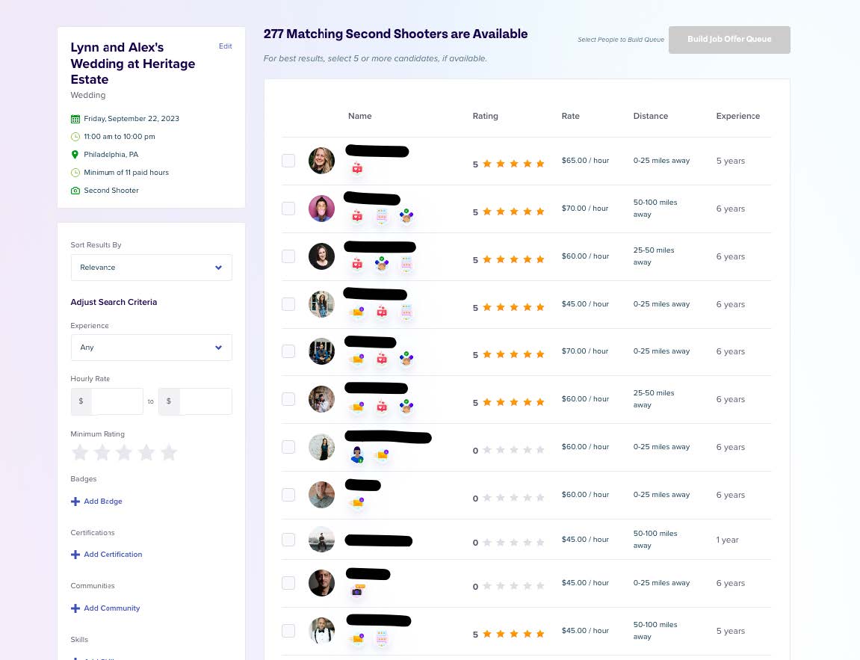This screenshot has height=660, width=860.
Task: Open the Relevance chevron to change sorting
Action: point(218,267)
